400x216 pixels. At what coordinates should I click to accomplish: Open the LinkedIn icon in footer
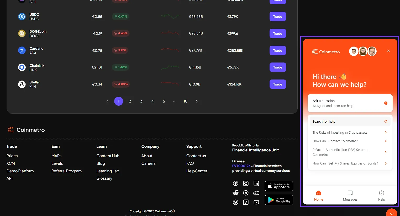[256, 184]
